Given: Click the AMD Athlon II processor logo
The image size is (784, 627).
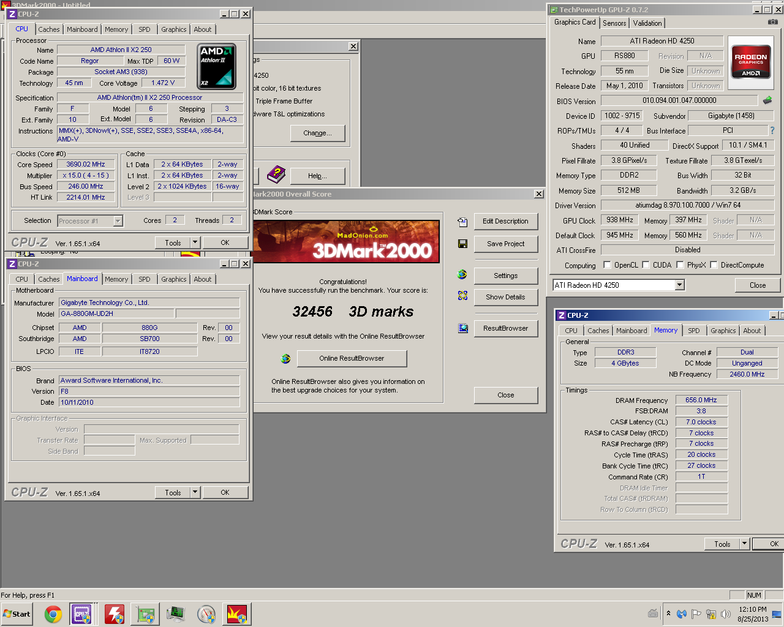Looking at the screenshot, I should coord(216,66).
